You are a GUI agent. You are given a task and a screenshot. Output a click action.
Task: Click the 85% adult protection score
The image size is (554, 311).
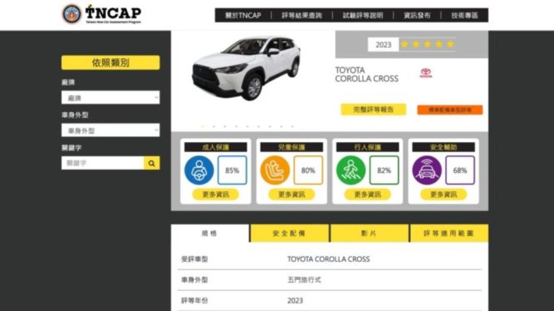(232, 170)
